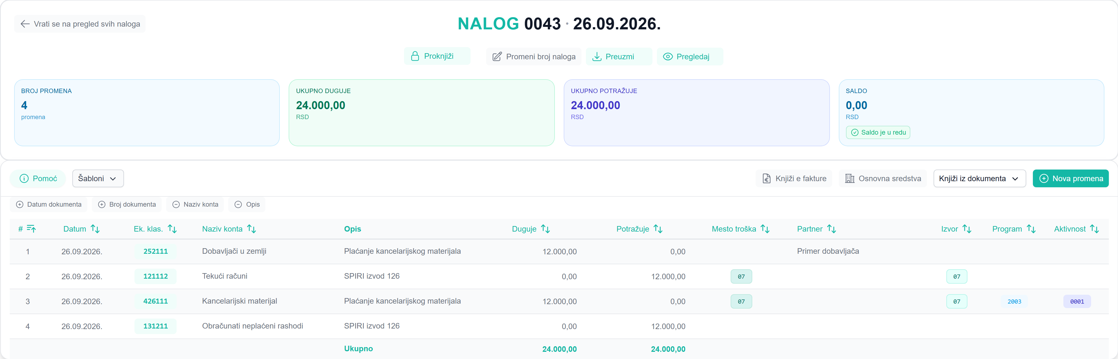Open Osnovna sredstva
This screenshot has height=359, width=1118.
(x=883, y=179)
